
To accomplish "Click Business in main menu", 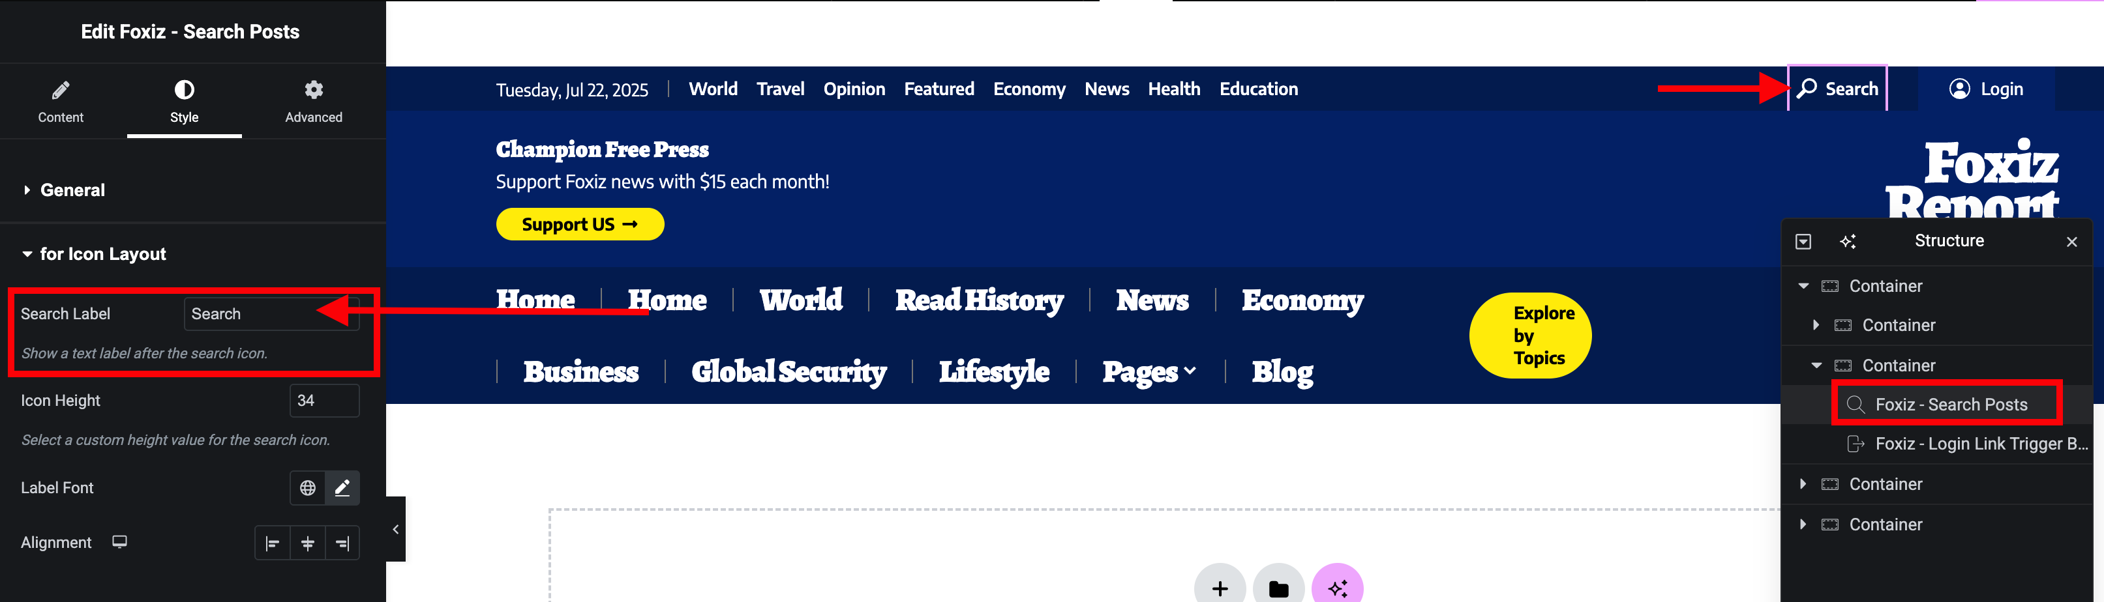I will click(580, 372).
